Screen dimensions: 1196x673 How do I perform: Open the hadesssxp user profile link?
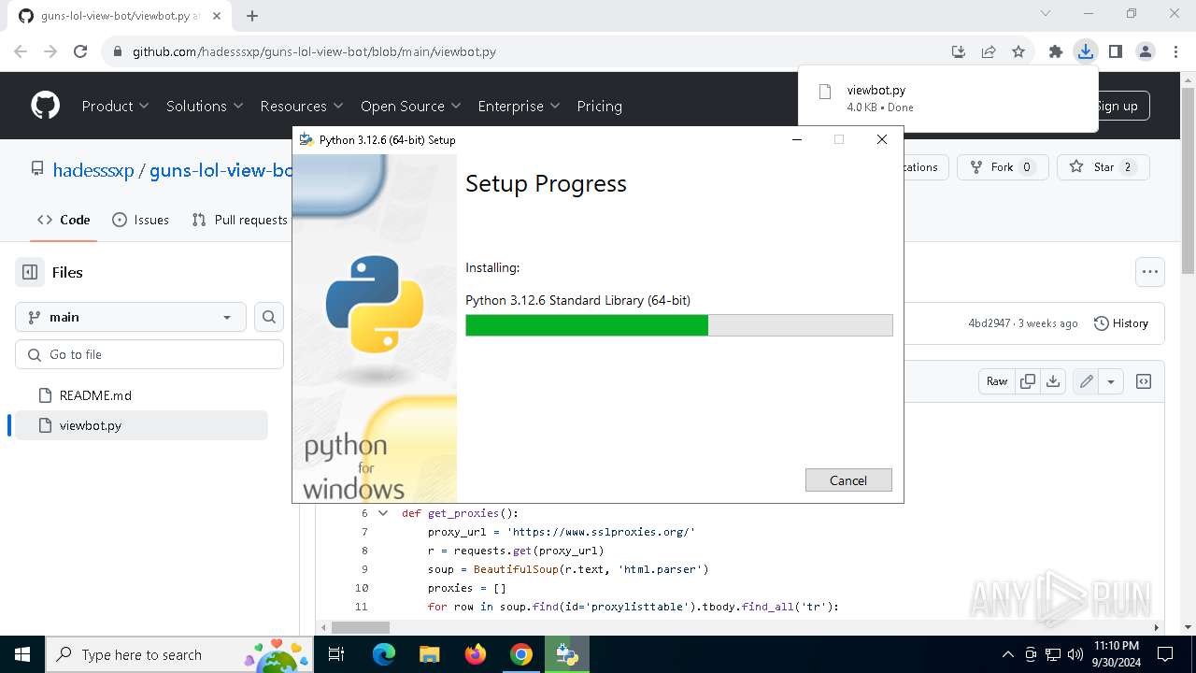point(93,170)
